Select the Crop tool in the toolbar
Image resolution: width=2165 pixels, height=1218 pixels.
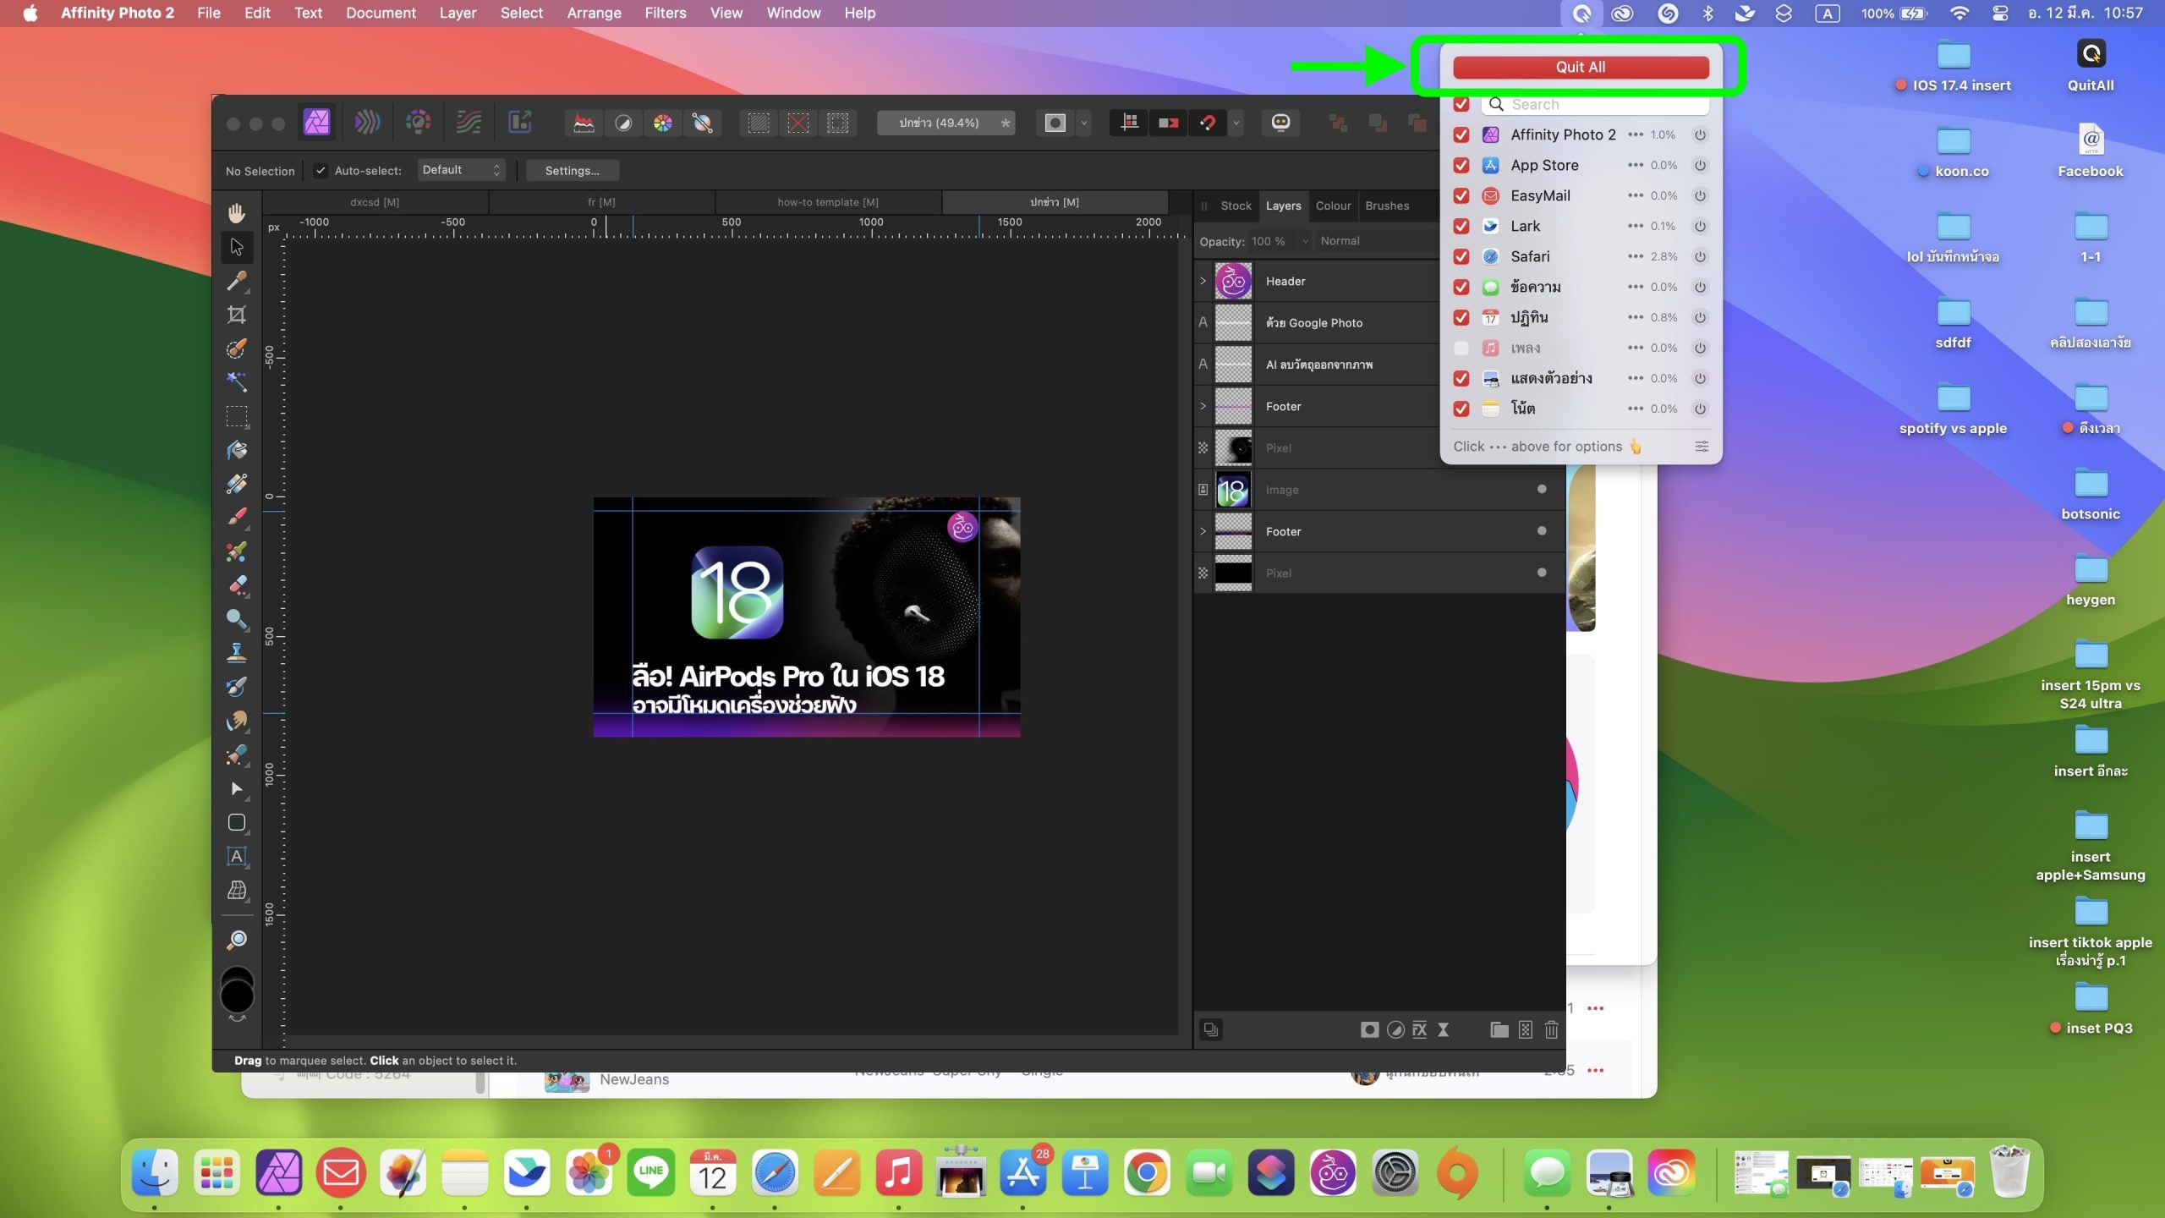pos(237,315)
